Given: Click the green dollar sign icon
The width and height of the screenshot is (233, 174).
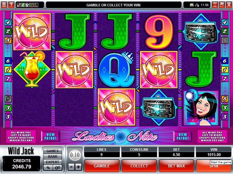Looking at the screenshot, I should (x=23, y=5).
